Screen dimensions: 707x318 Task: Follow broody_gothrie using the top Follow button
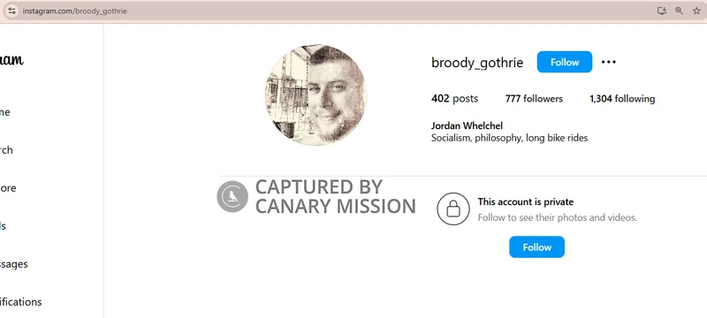[564, 62]
